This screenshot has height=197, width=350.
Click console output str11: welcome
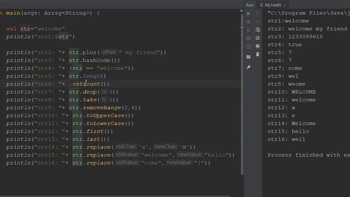[x=291, y=100]
